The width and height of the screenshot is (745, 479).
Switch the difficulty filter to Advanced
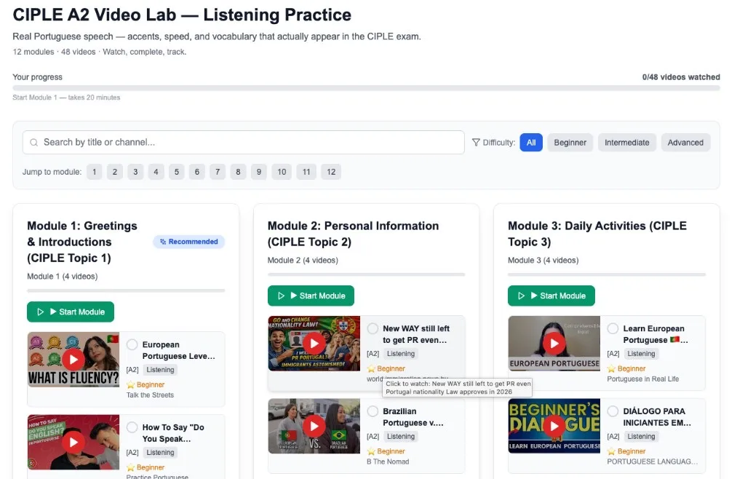click(x=685, y=142)
